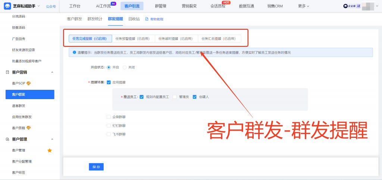Select 任务预警提醒 (已启用) tab

(133, 38)
